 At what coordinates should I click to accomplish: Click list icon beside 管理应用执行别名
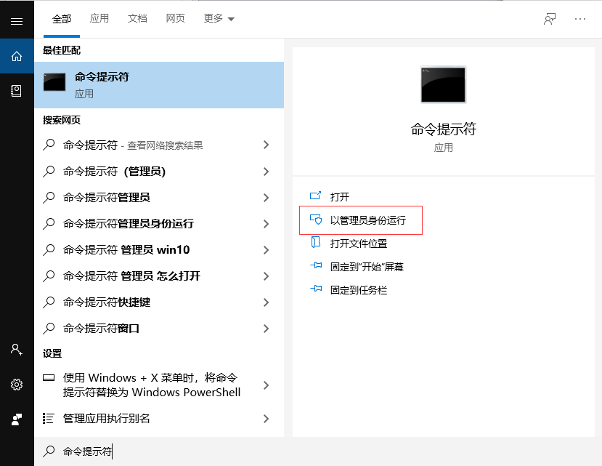49,418
